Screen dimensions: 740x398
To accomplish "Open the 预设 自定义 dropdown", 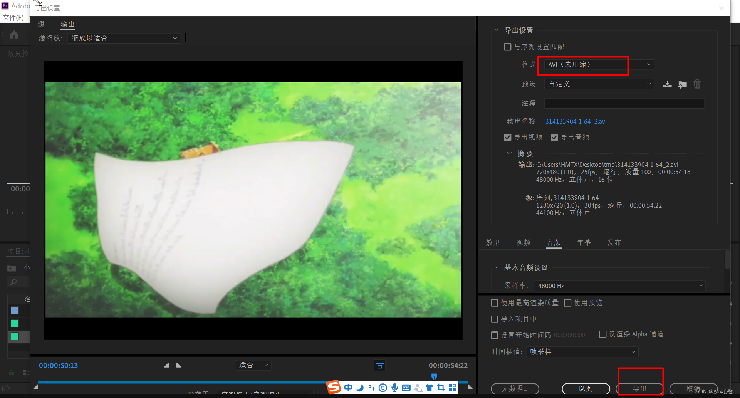I will [x=599, y=84].
